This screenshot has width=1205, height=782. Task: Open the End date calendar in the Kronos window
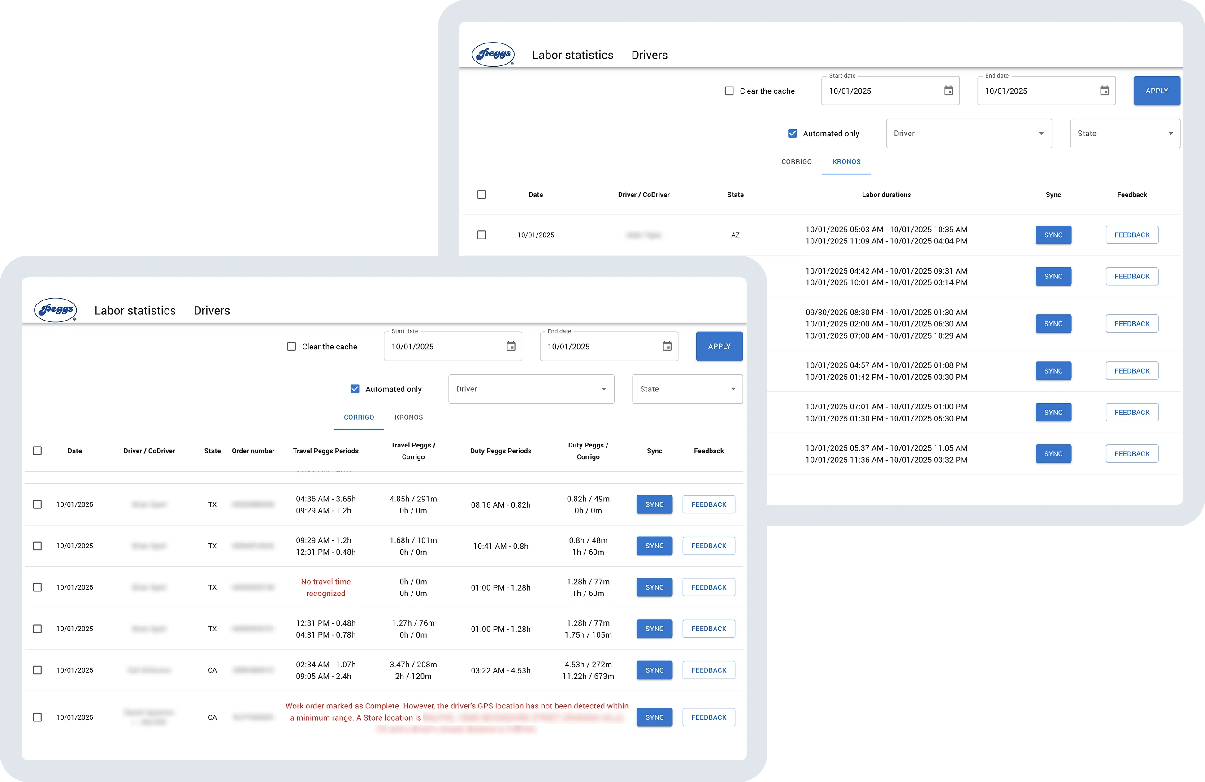coord(1105,91)
